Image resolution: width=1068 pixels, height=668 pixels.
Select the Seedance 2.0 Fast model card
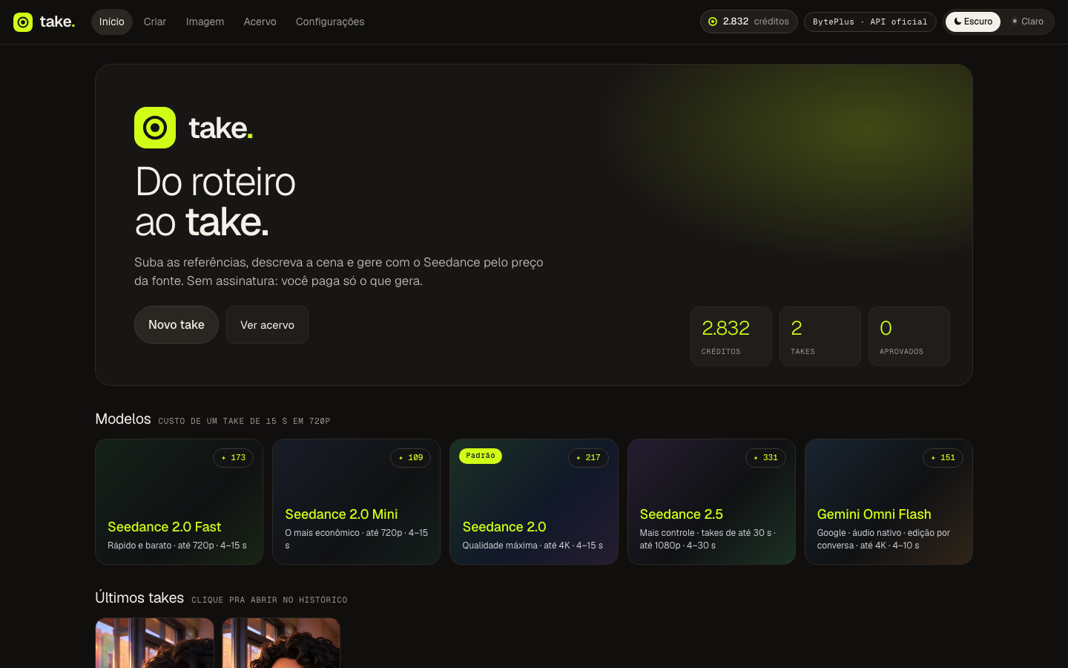[179, 502]
